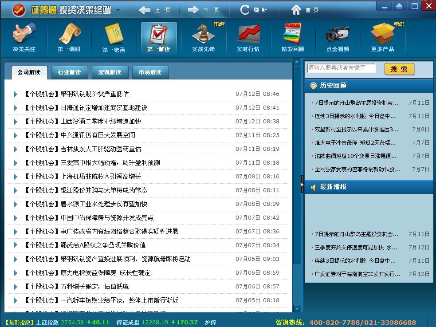
Task: Click arrow bullet beside 万科增长确定
Action: (x=16, y=287)
